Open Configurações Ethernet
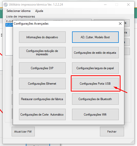The width and height of the screenshot is (137, 146). click(x=42, y=84)
